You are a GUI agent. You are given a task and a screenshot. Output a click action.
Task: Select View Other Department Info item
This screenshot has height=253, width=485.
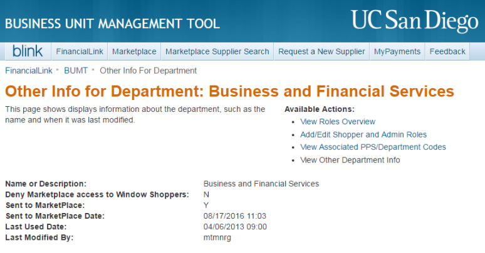(x=350, y=160)
